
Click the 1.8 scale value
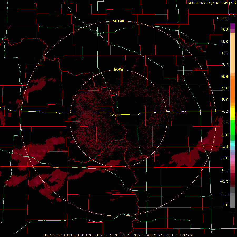coord(225,147)
